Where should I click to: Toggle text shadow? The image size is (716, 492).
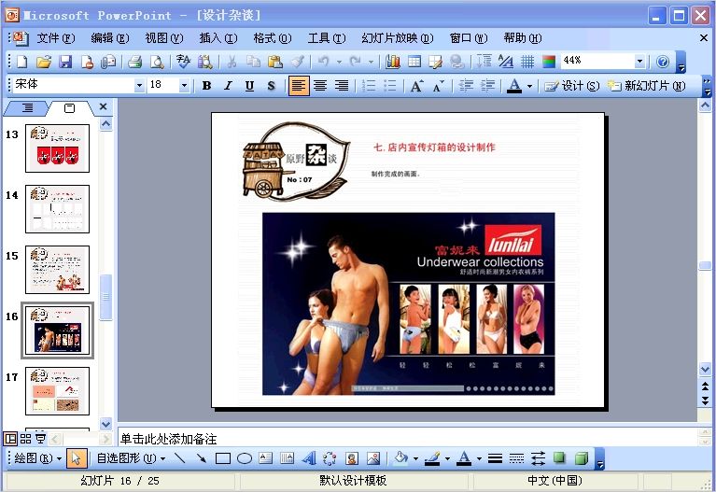(272, 86)
